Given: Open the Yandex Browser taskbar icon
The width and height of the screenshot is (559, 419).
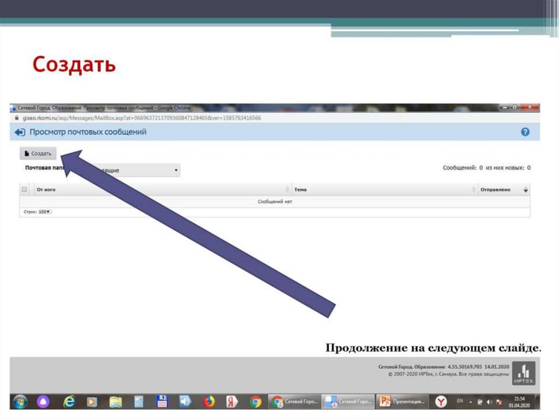Looking at the screenshot, I should pos(442,401).
